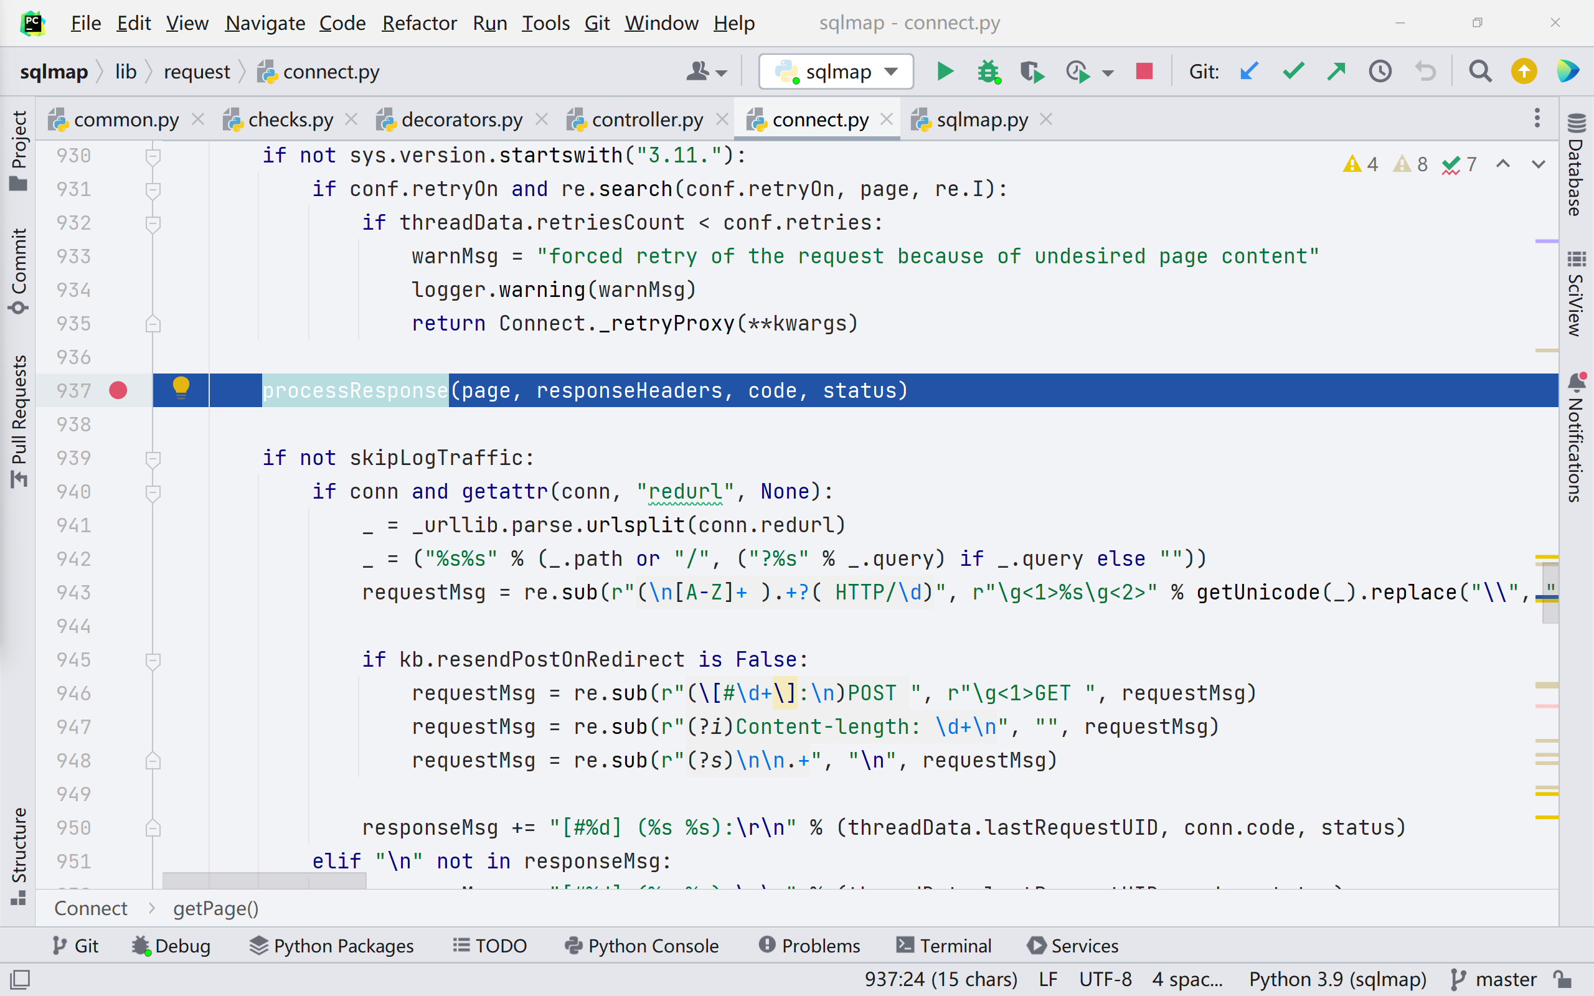Image resolution: width=1594 pixels, height=996 pixels.
Task: Run sqlmap with coverage
Action: (1032, 71)
